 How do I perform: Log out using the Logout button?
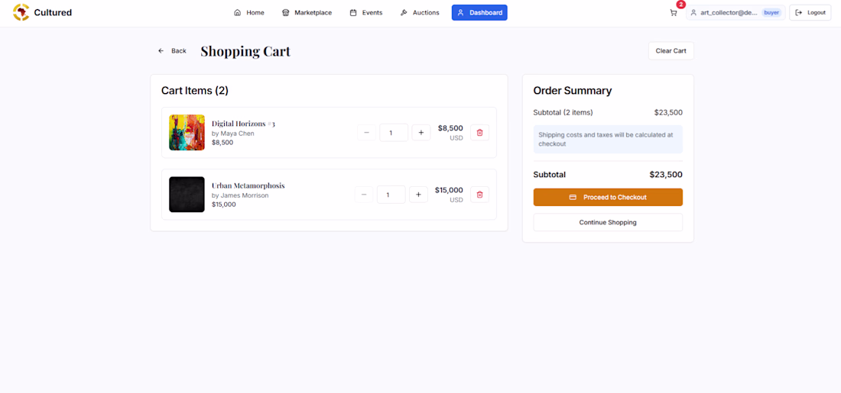tap(810, 12)
